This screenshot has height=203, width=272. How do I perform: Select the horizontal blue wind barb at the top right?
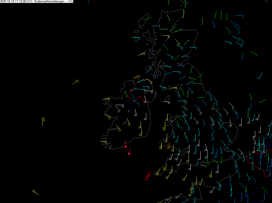(239, 16)
